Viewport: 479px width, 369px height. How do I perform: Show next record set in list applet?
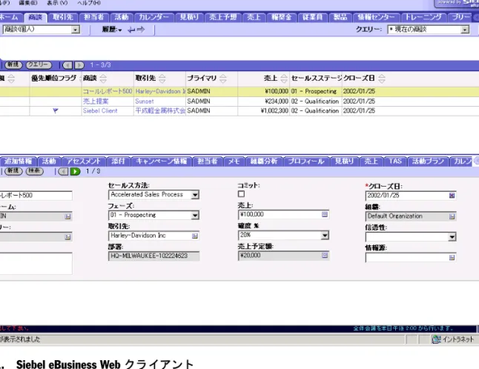(x=79, y=65)
